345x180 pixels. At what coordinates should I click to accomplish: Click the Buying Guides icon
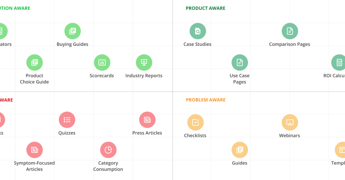[72, 31]
